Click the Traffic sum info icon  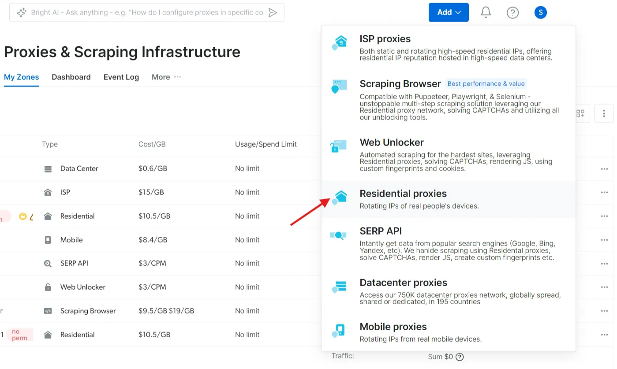[x=460, y=357]
